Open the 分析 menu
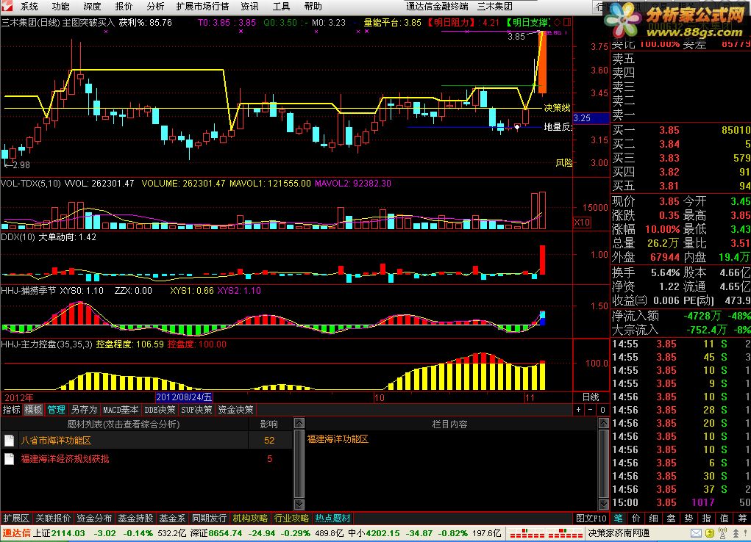Image resolution: width=751 pixels, height=542 pixels. [155, 6]
